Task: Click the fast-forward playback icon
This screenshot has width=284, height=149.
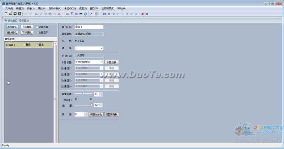Action: tap(131, 14)
